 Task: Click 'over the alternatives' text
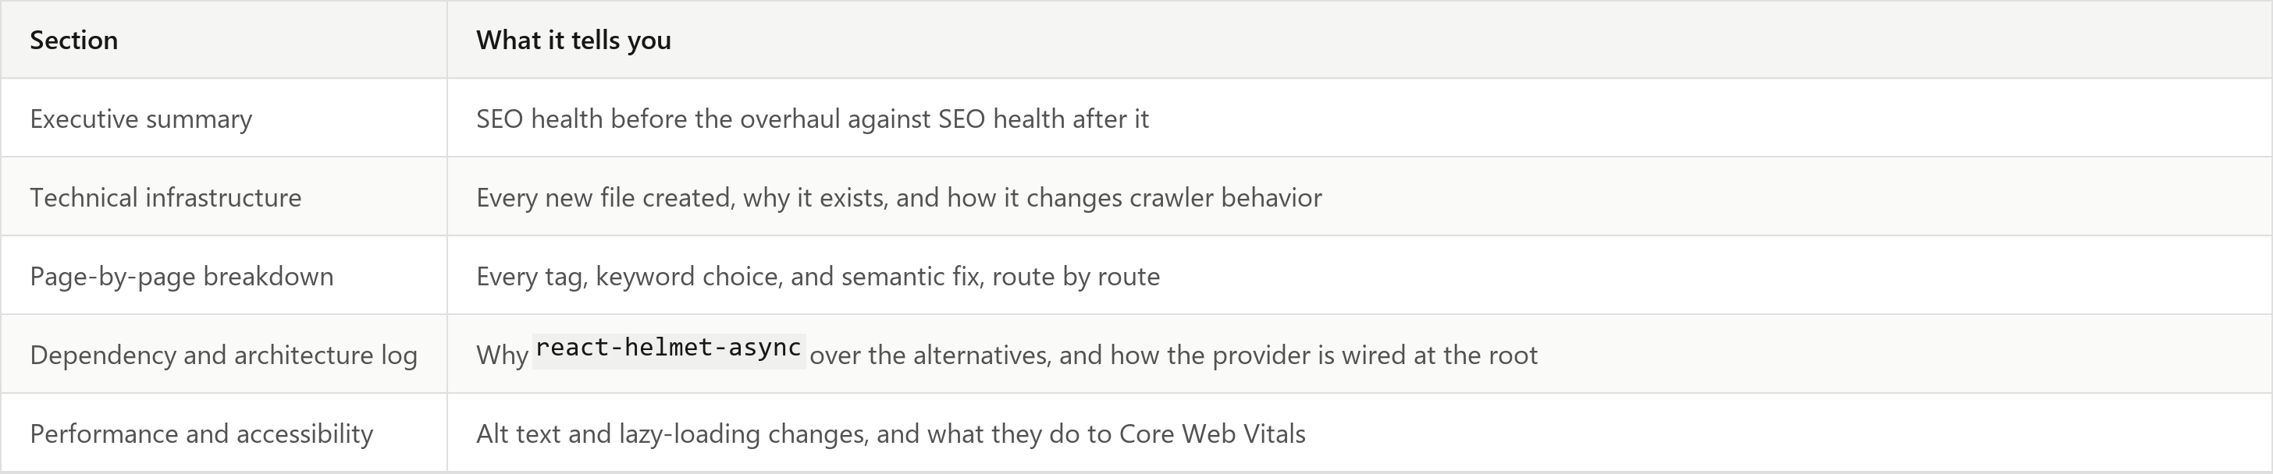pos(930,355)
